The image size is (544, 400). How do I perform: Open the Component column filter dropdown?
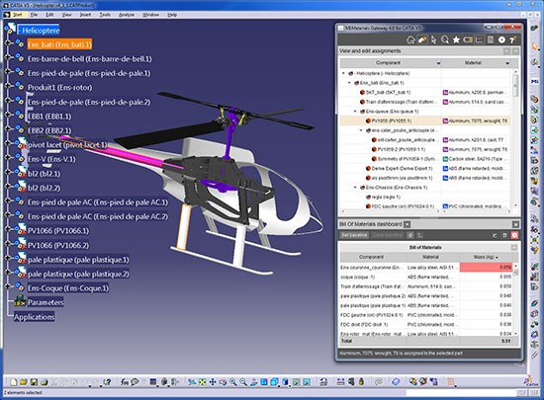click(x=438, y=63)
